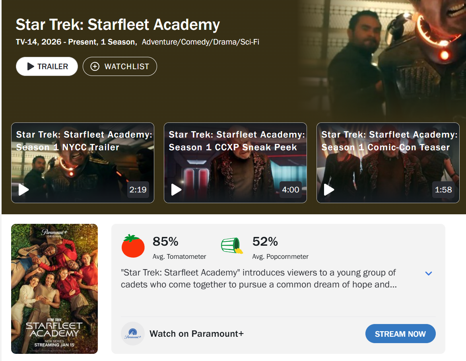The height and width of the screenshot is (361, 466).
Task: Open the Adventure/Comedy/Drama/Sci-Fi genre text
Action: pos(200,42)
